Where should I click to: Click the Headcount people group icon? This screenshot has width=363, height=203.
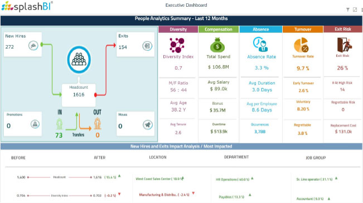pos(79,60)
